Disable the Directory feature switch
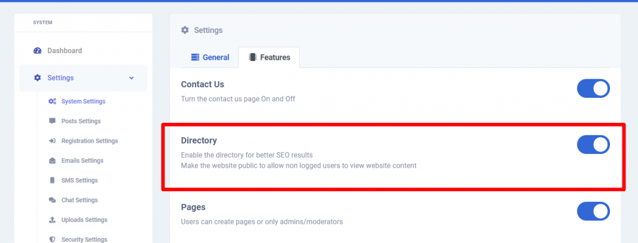Image resolution: width=638 pixels, height=243 pixels. pyautogui.click(x=593, y=145)
